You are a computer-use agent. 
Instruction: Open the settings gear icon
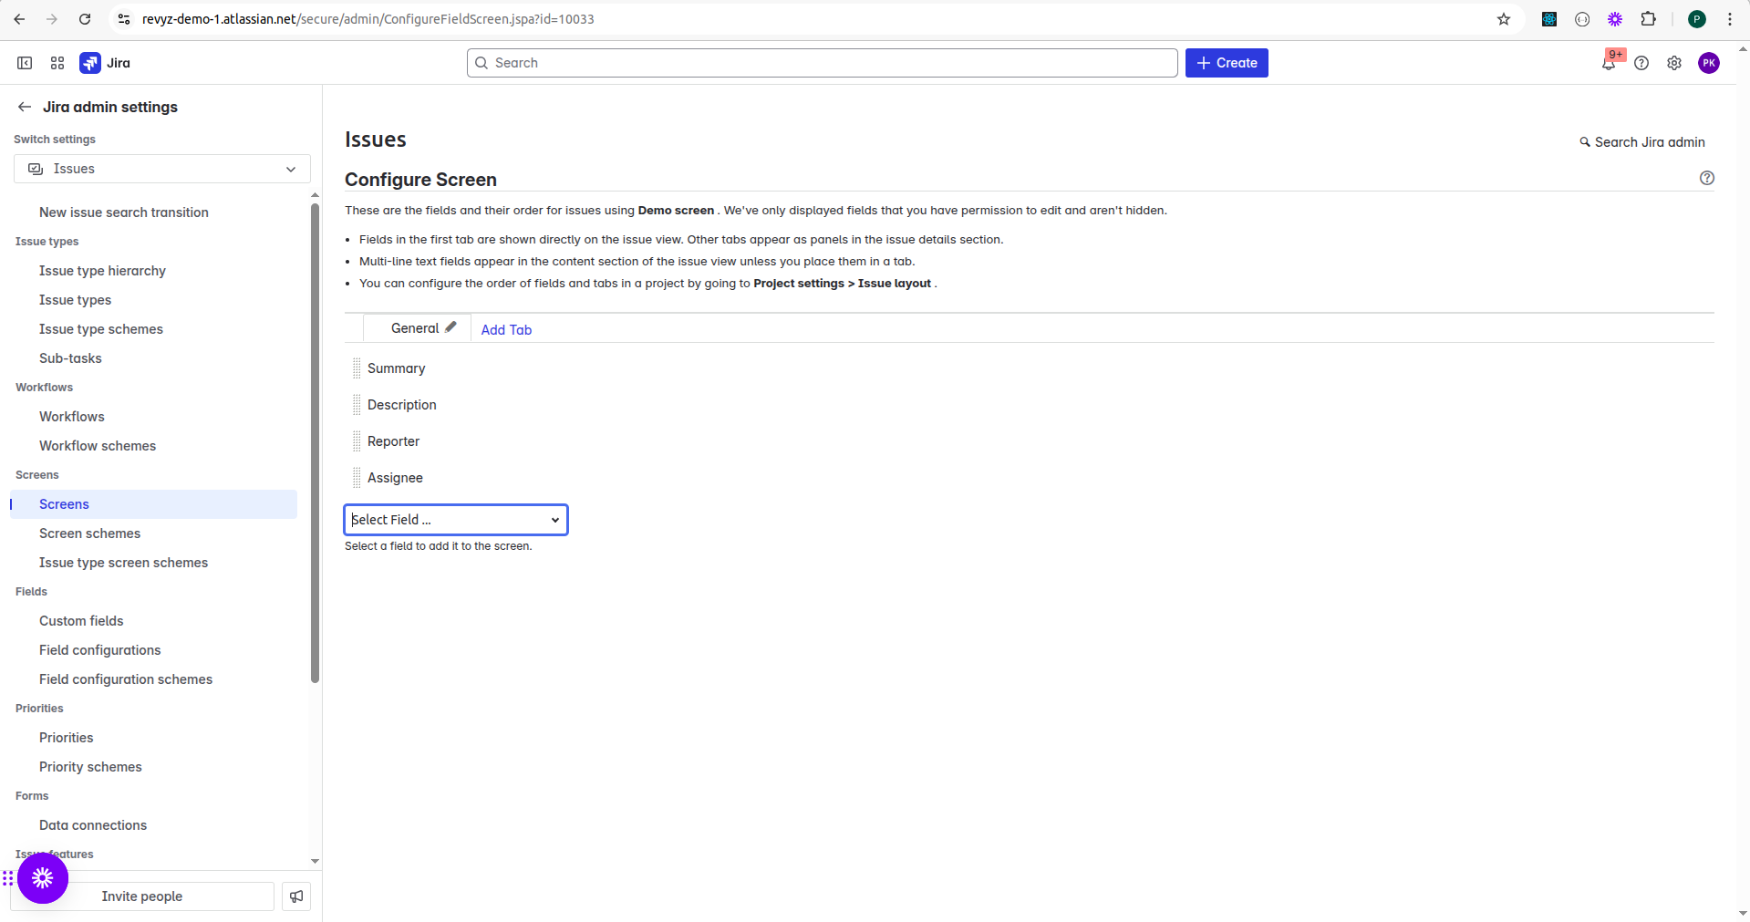click(x=1674, y=63)
